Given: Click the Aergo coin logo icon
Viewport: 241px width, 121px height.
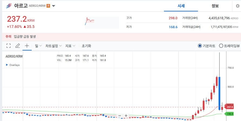Looking at the screenshot, I should 9,6.
